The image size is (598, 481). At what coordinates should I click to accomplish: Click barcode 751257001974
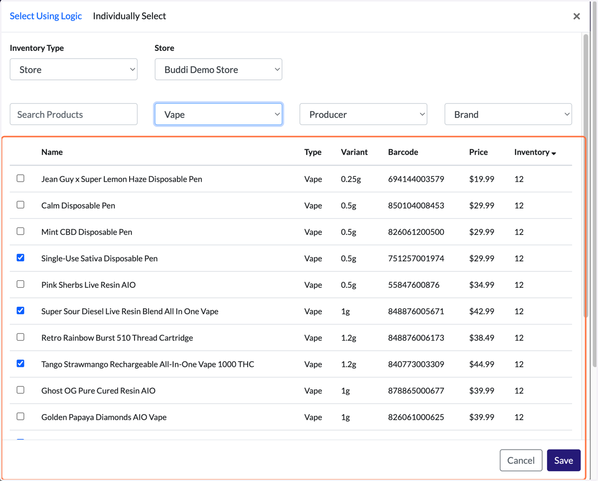tap(416, 258)
